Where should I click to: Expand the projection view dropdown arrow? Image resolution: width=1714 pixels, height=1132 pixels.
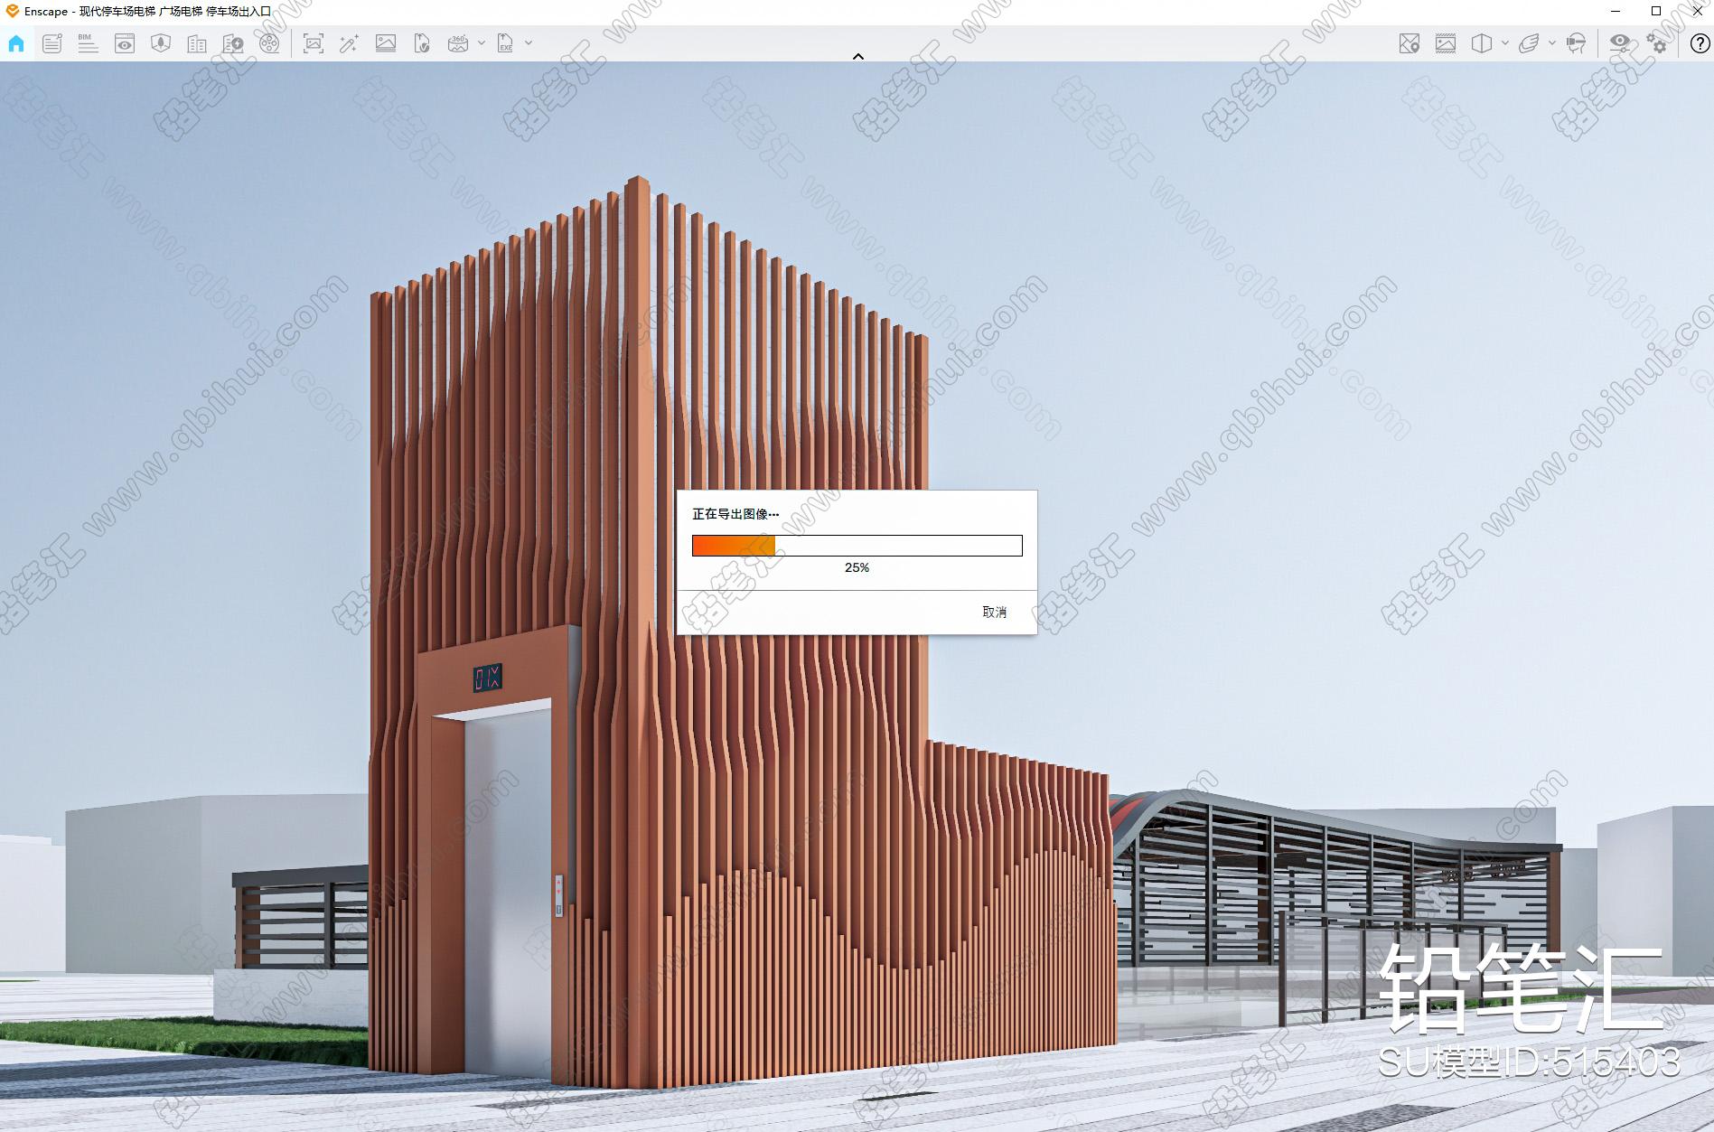pos(1505,42)
